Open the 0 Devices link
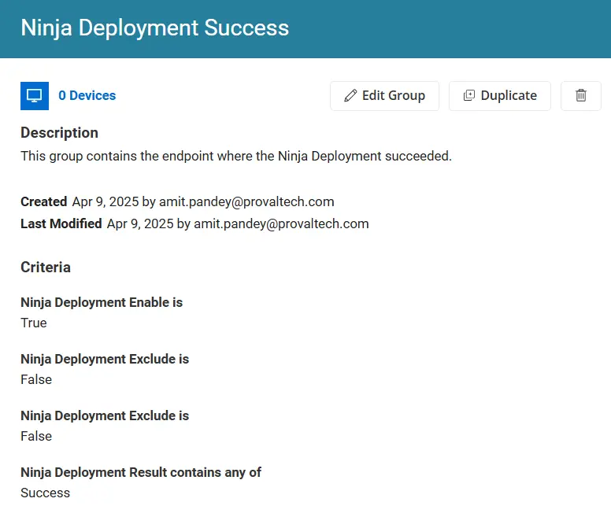Image resolution: width=611 pixels, height=528 pixels. [x=87, y=95]
